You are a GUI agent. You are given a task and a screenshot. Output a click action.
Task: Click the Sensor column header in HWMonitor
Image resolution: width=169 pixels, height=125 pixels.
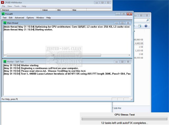(21, 10)
